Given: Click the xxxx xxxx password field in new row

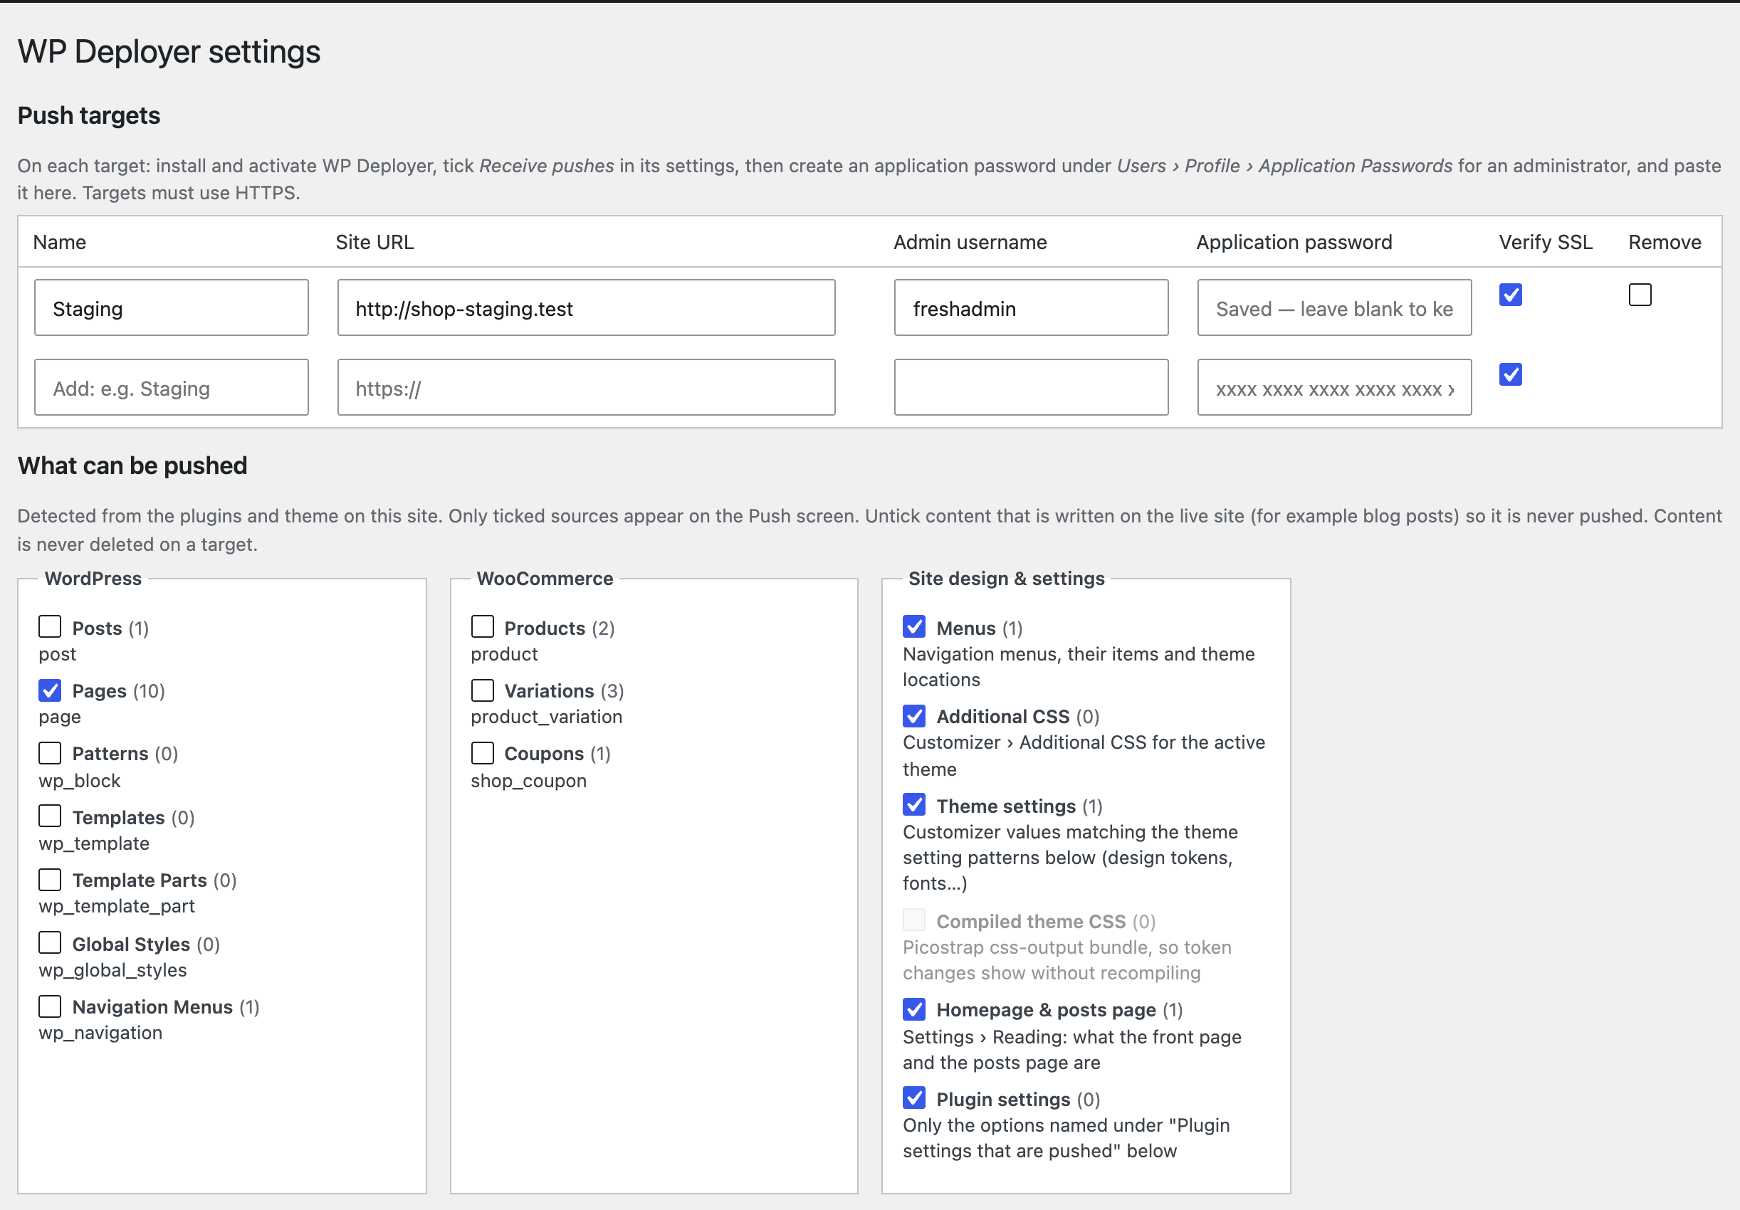Looking at the screenshot, I should (1333, 387).
